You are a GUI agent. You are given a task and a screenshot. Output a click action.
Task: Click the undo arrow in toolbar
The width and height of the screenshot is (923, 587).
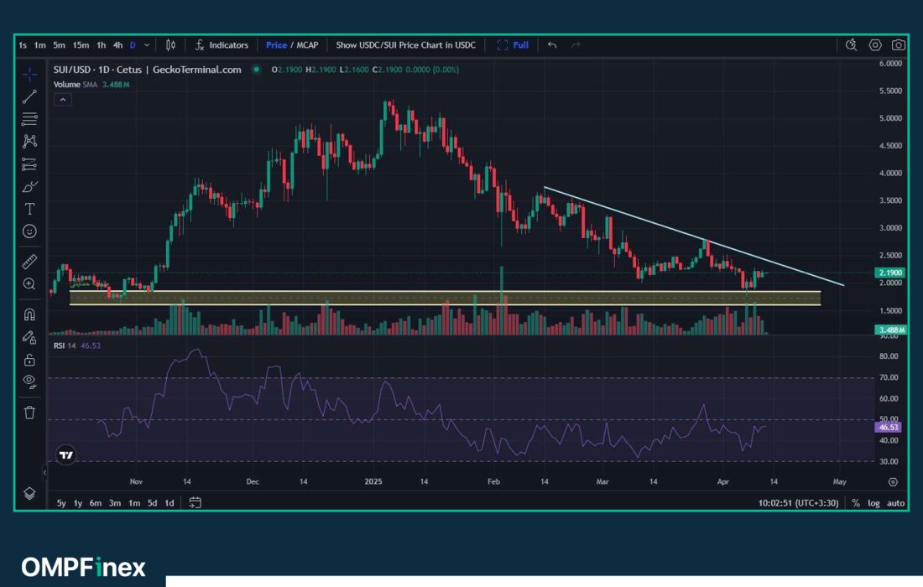pos(551,45)
